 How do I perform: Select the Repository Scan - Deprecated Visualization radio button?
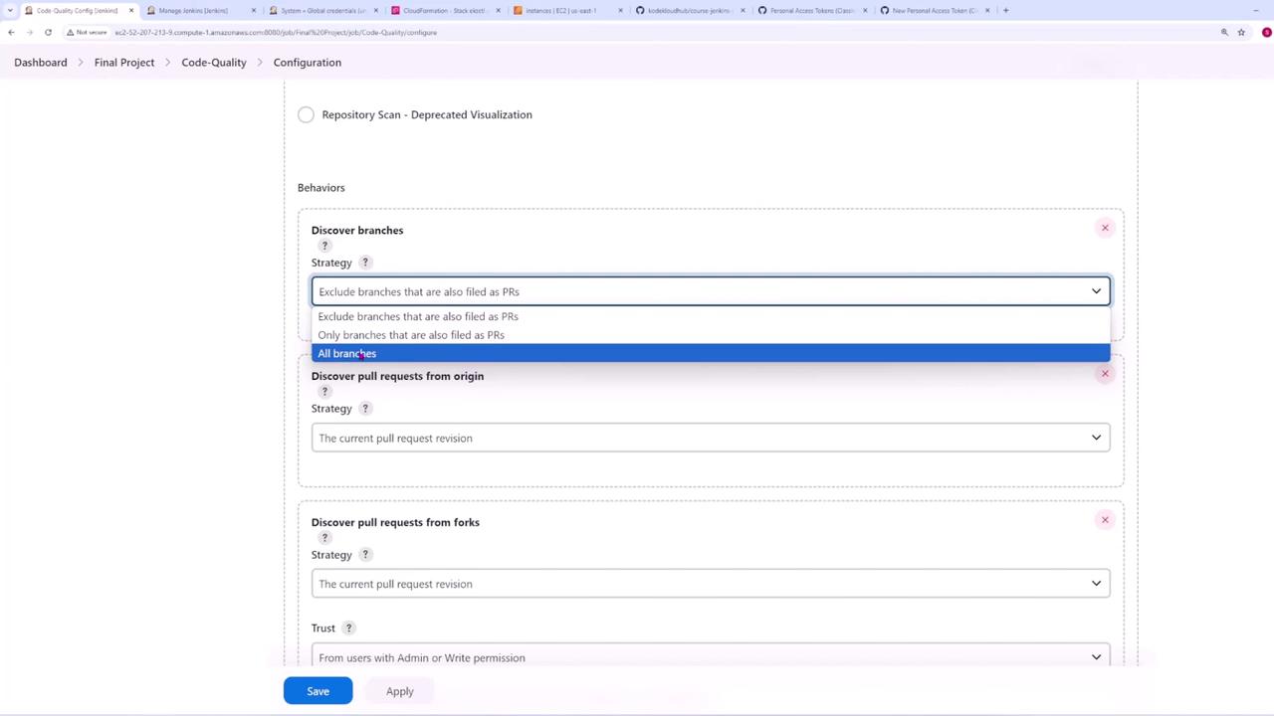click(306, 114)
